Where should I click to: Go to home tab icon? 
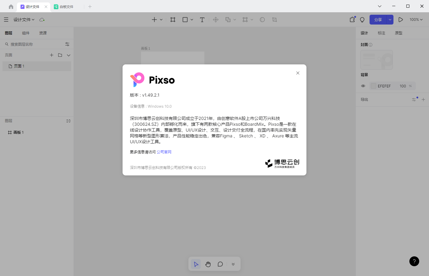(11, 6)
